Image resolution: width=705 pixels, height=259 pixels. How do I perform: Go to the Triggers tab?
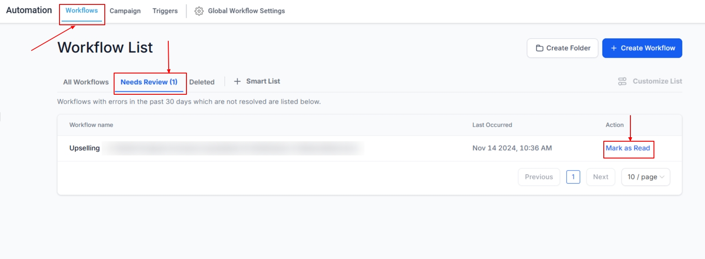[x=165, y=11]
